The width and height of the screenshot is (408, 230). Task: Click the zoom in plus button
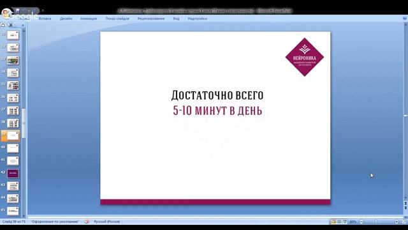397,222
